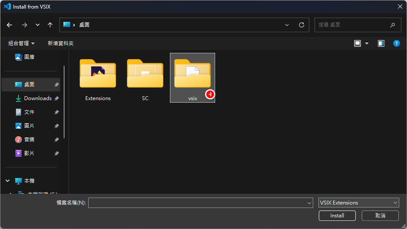Expand the address bar history dropdown
The height and width of the screenshot is (229, 407).
tap(287, 25)
